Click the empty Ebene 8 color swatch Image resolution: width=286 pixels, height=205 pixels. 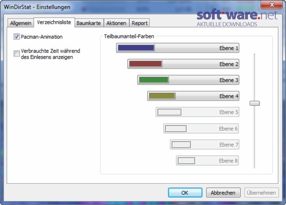tap(186, 161)
